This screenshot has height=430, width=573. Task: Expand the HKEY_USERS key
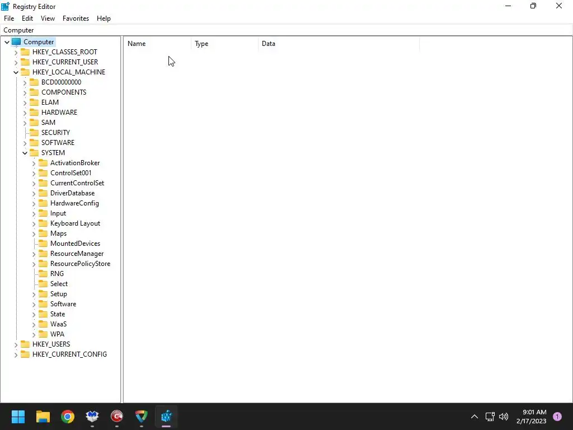tap(16, 344)
